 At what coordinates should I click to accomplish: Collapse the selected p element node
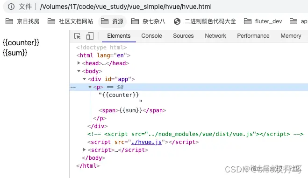[90, 87]
